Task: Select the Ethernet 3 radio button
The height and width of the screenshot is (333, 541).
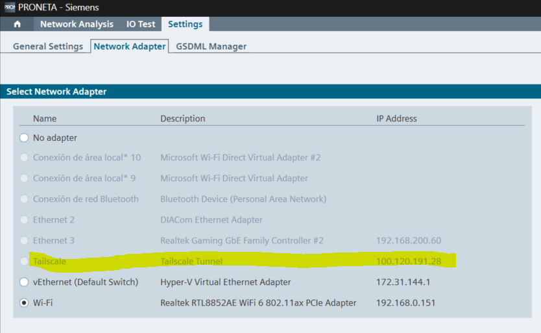Action: point(24,240)
